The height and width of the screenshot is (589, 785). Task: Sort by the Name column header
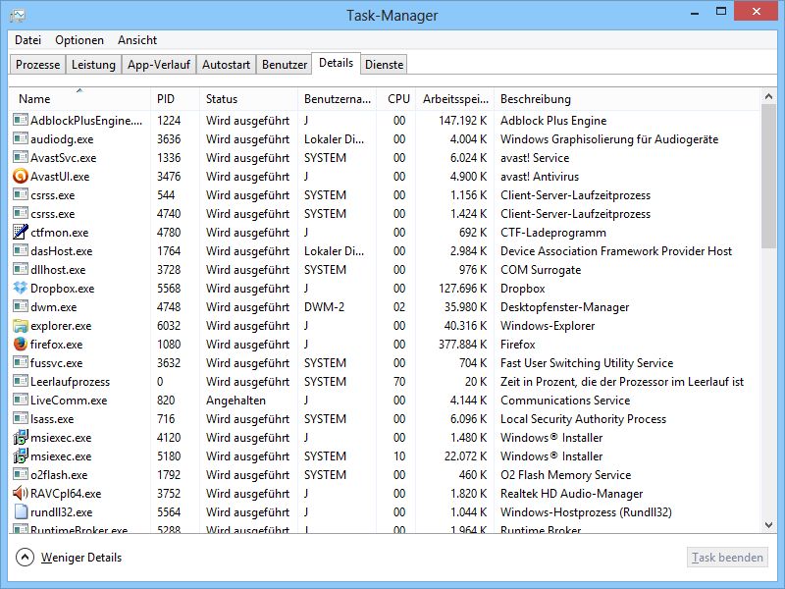pyautogui.click(x=79, y=99)
